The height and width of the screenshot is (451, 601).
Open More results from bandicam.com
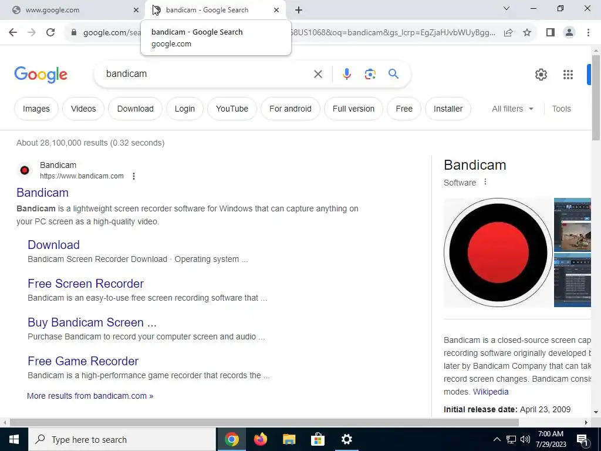pos(90,396)
